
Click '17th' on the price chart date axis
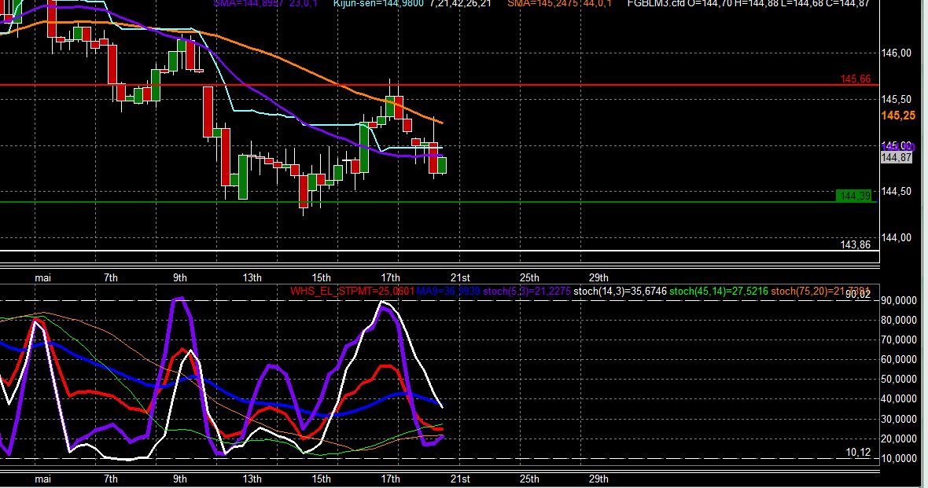pyautogui.click(x=390, y=277)
